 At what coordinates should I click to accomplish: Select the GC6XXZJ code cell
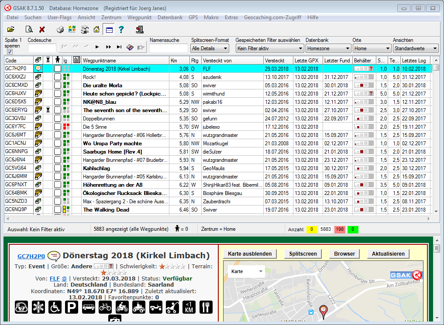pos(19,77)
